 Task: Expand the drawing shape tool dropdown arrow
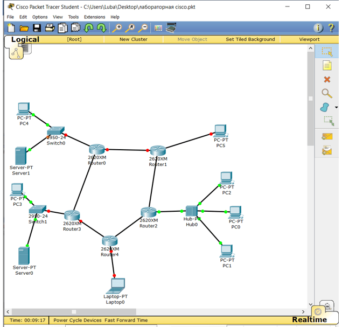click(336, 107)
